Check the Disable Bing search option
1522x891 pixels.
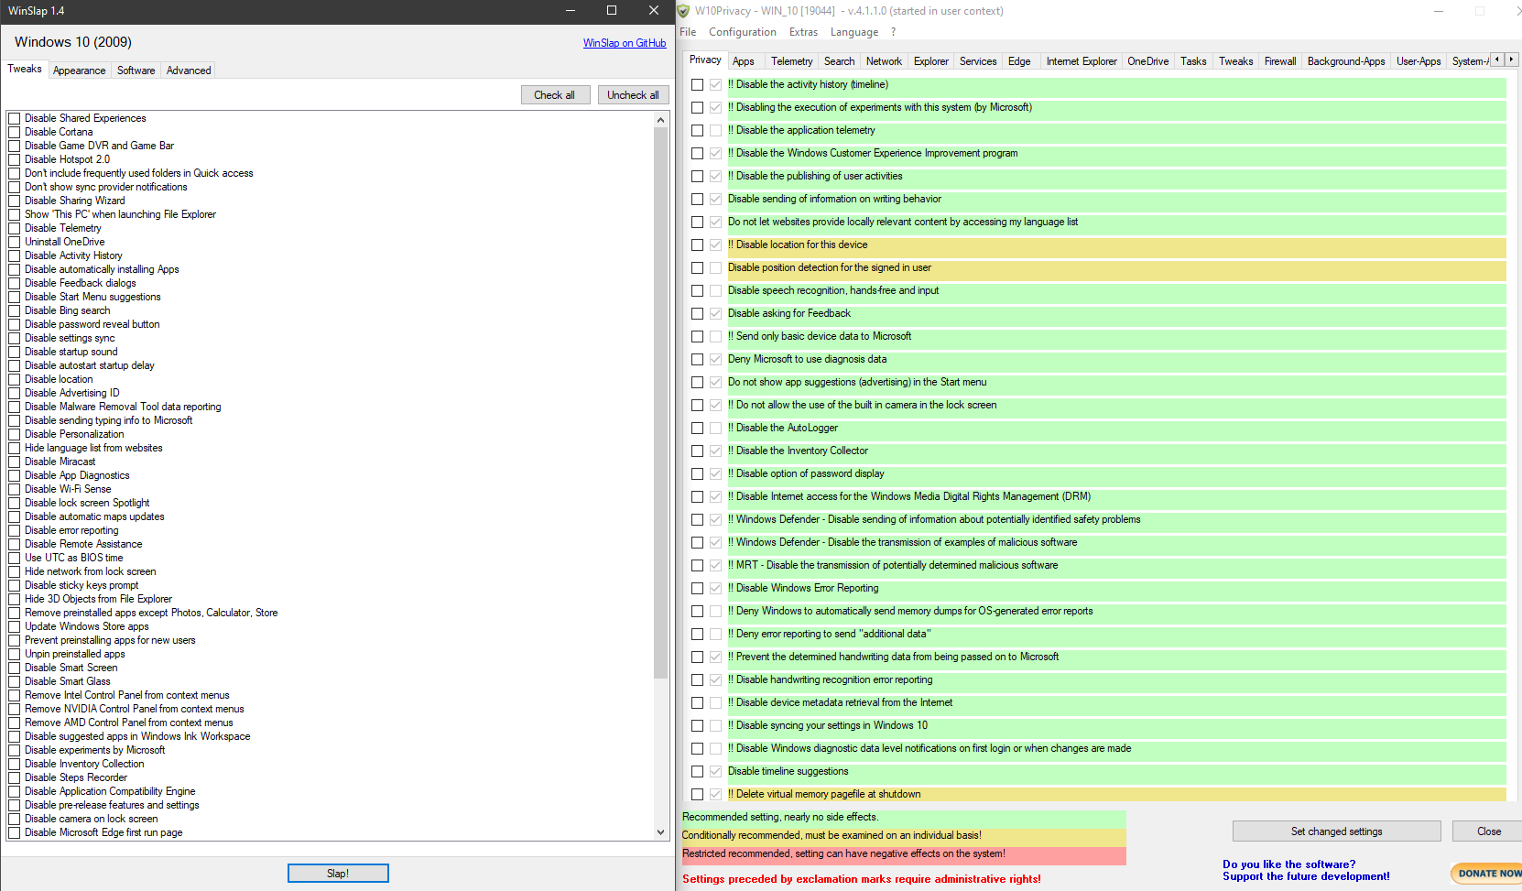pyautogui.click(x=14, y=310)
